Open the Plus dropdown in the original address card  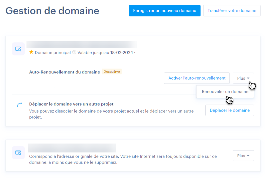[243, 156]
